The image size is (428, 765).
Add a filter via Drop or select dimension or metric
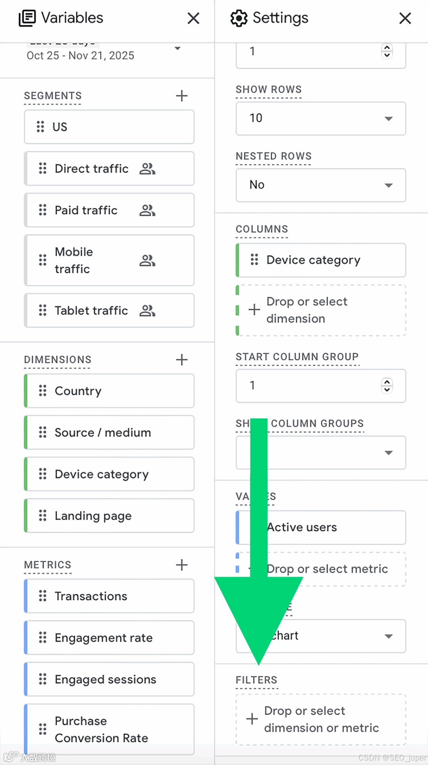pyautogui.click(x=321, y=719)
